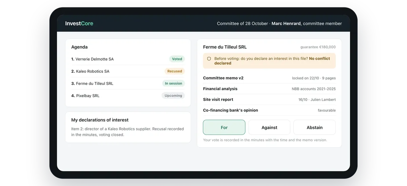The width and height of the screenshot is (407, 186).
Task: Open the Financial analysis row
Action: click(x=269, y=89)
